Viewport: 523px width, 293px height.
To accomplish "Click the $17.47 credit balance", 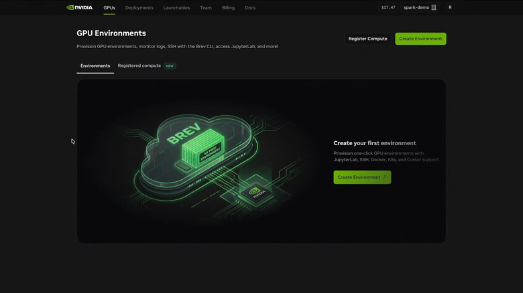I will 388,7.
